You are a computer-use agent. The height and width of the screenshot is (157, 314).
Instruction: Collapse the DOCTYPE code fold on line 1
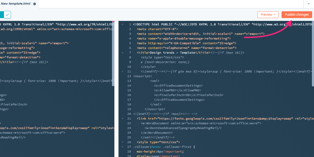click(x=123, y=24)
